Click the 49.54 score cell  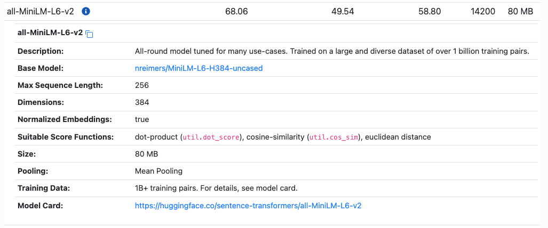point(343,11)
